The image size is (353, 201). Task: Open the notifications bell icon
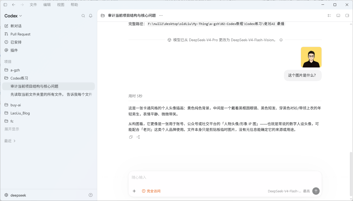91,16
